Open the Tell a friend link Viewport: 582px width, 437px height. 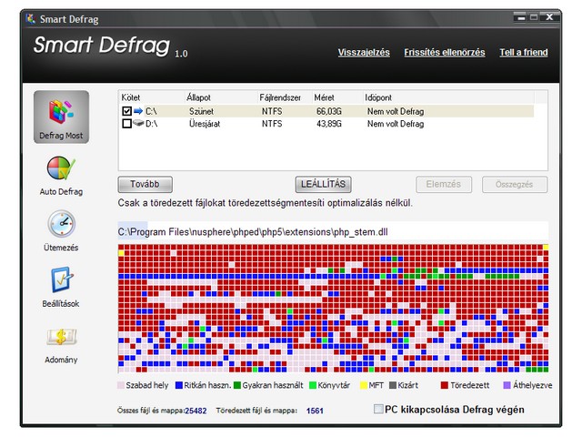click(x=524, y=53)
